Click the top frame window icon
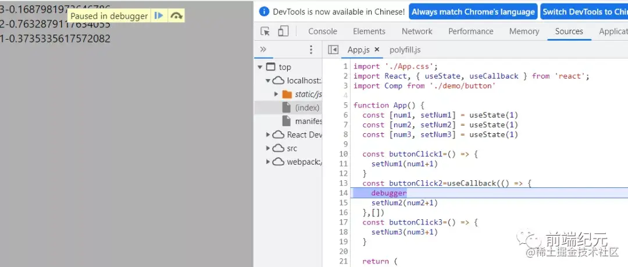Screen dimensions: 628x267 [271, 67]
